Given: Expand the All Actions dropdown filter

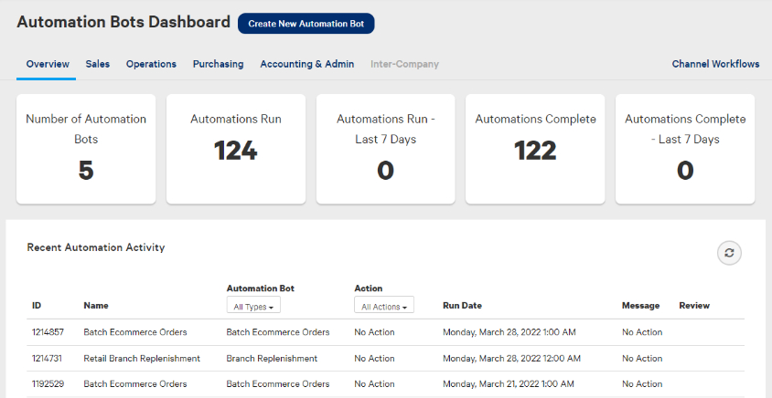Looking at the screenshot, I should tap(383, 307).
